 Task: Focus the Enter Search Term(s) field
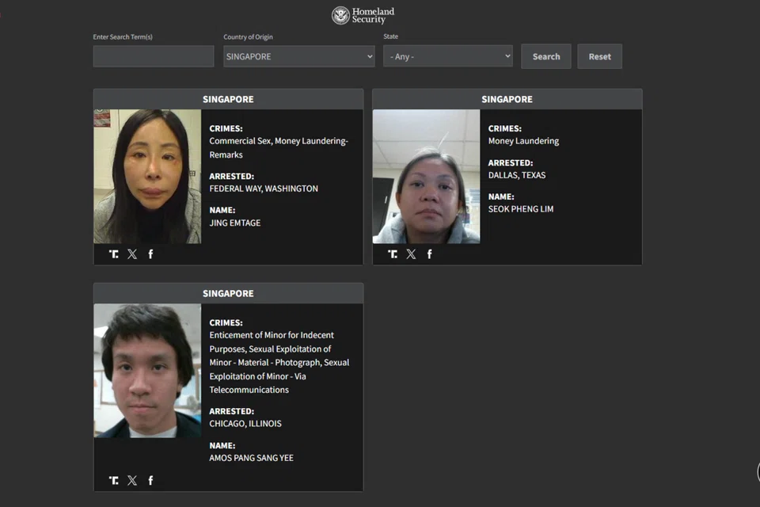coord(154,56)
